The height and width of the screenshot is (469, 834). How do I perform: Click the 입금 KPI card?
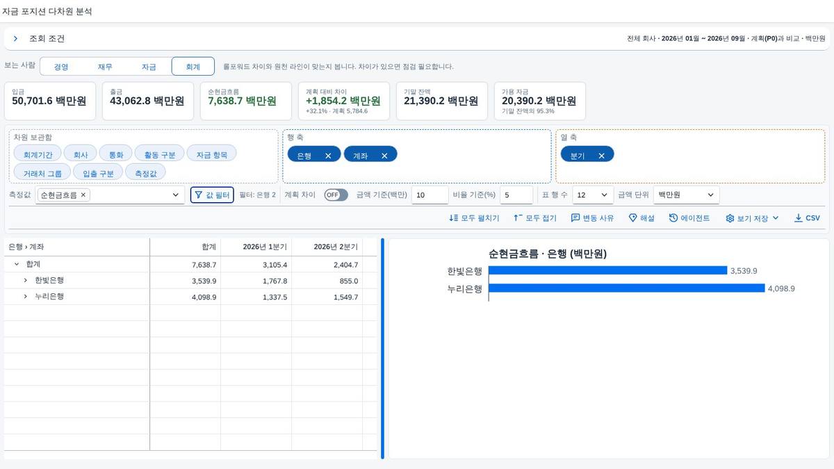coord(50,101)
